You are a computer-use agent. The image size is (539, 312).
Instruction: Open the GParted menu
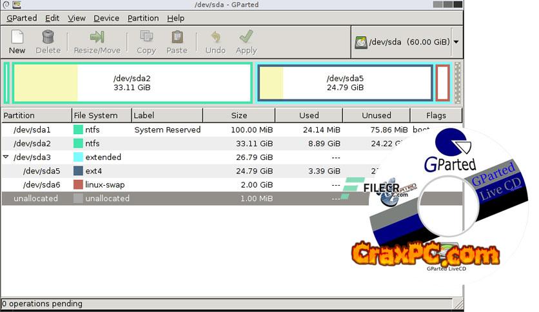(x=22, y=18)
